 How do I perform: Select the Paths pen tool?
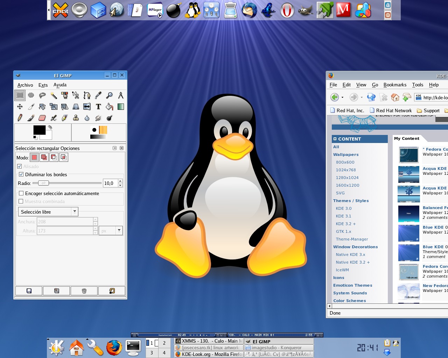87,95
